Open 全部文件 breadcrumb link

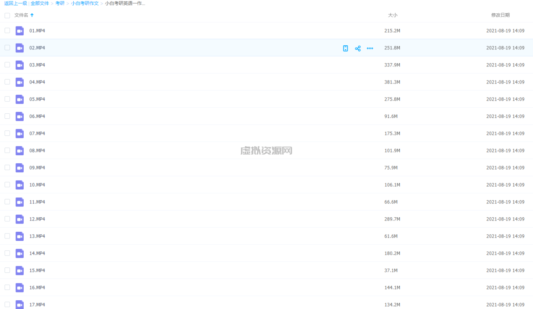click(40, 3)
